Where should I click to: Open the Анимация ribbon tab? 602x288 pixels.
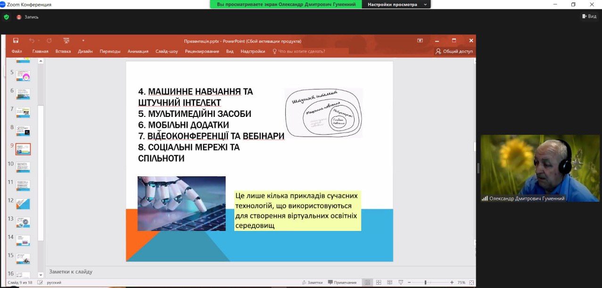[138, 51]
